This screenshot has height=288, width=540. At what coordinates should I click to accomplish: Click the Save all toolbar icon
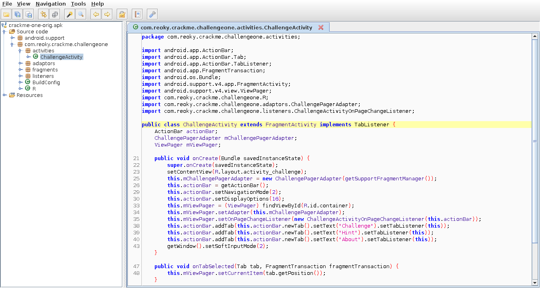click(17, 15)
